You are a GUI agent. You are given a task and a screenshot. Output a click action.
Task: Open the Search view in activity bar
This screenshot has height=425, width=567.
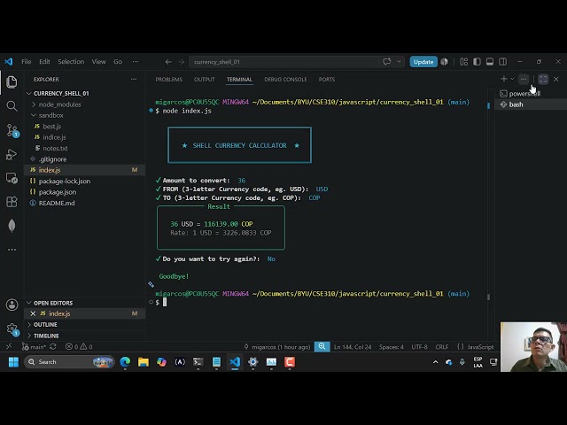point(12,106)
